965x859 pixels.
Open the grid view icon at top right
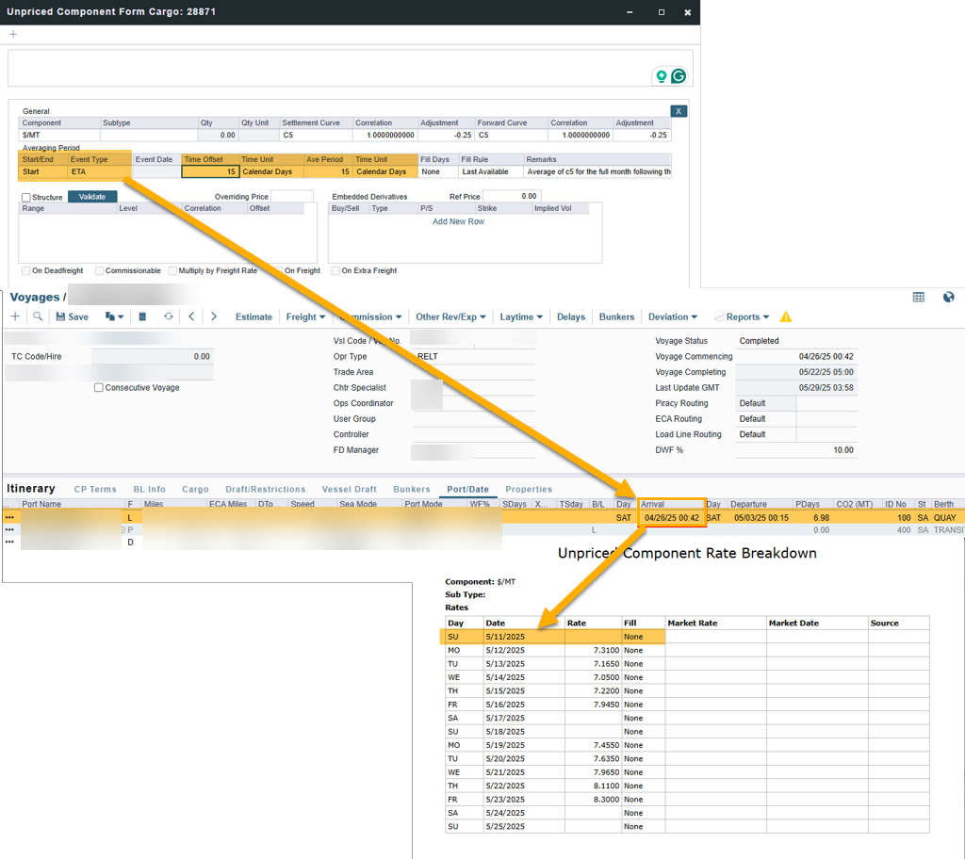coord(918,297)
